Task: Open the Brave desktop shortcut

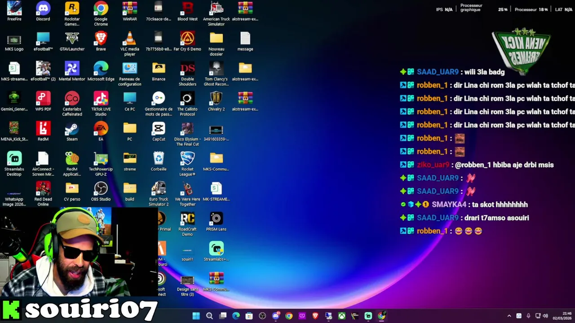Action: pos(101,42)
